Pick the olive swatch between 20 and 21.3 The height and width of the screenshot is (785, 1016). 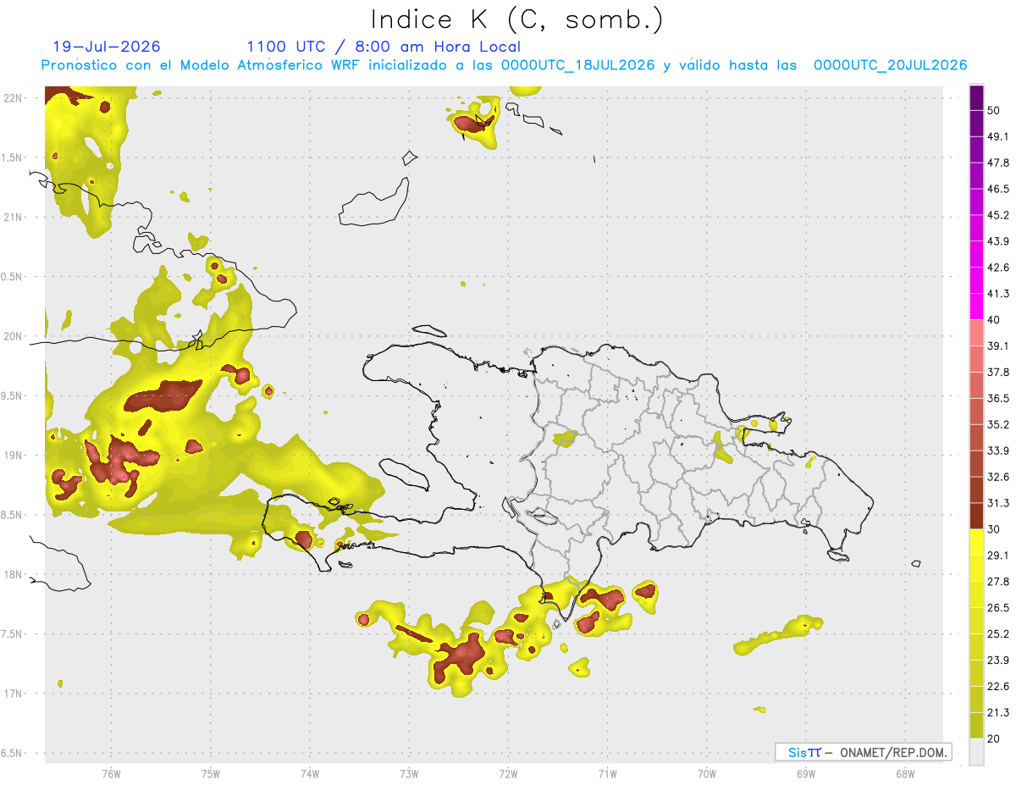tap(976, 726)
